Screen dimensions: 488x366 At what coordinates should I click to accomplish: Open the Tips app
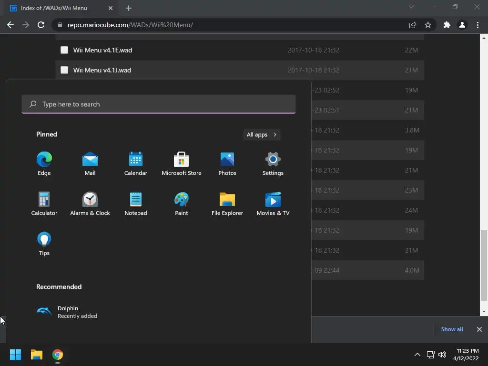coord(44,244)
